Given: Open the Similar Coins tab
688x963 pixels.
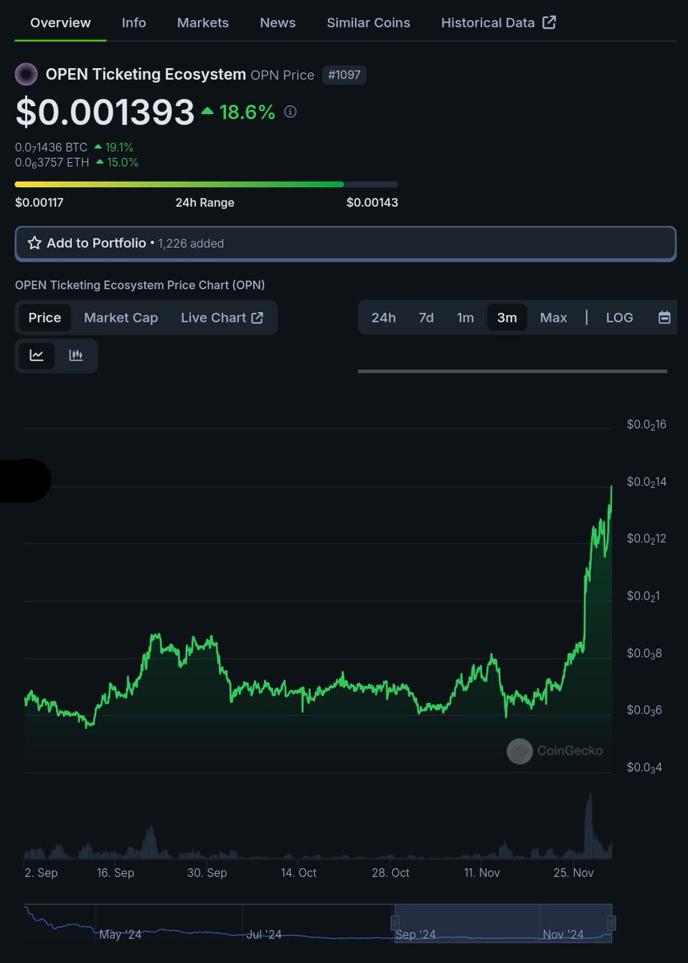Looking at the screenshot, I should [369, 22].
